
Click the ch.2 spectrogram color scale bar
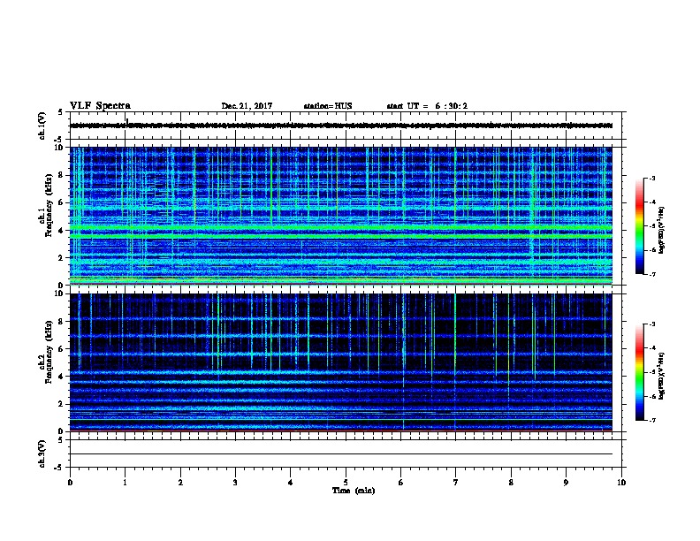tap(640, 372)
